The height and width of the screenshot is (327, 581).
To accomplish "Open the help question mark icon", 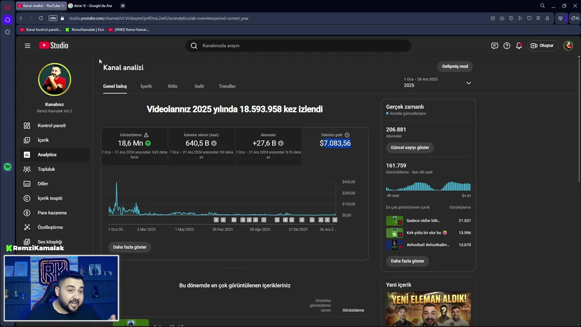I will (507, 45).
